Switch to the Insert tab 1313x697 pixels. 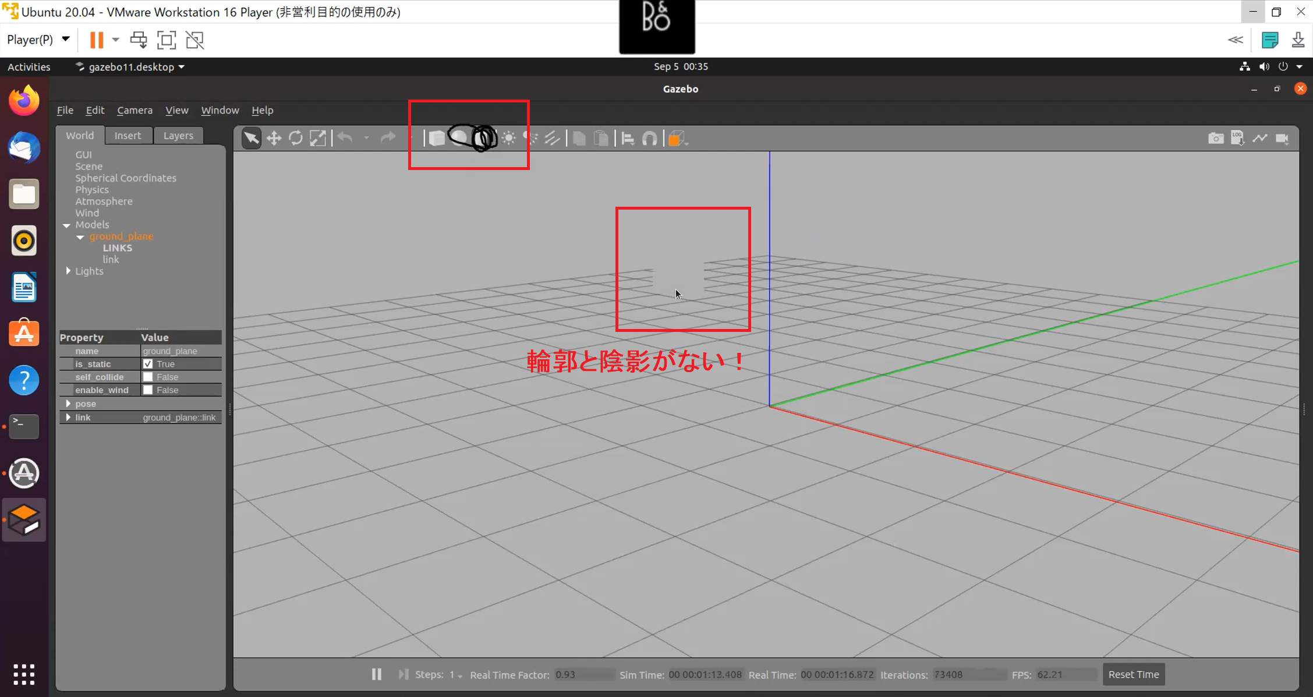pyautogui.click(x=128, y=135)
